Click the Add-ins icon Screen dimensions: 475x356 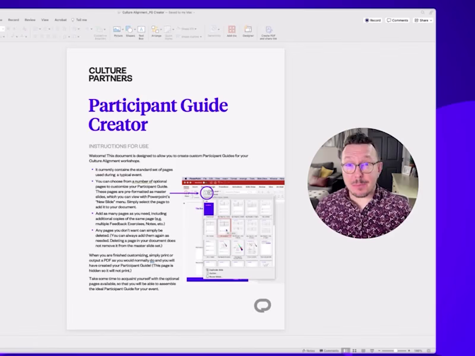231,30
